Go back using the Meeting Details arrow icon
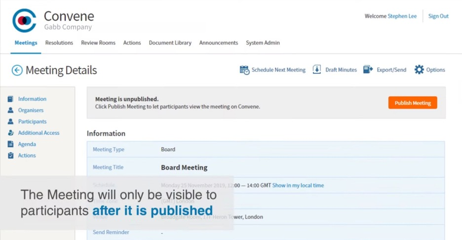The image size is (462, 240). pos(17,70)
